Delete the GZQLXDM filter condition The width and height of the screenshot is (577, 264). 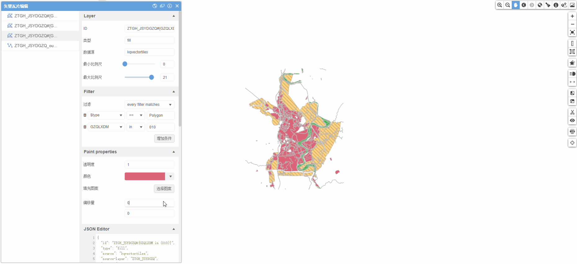tap(85, 127)
